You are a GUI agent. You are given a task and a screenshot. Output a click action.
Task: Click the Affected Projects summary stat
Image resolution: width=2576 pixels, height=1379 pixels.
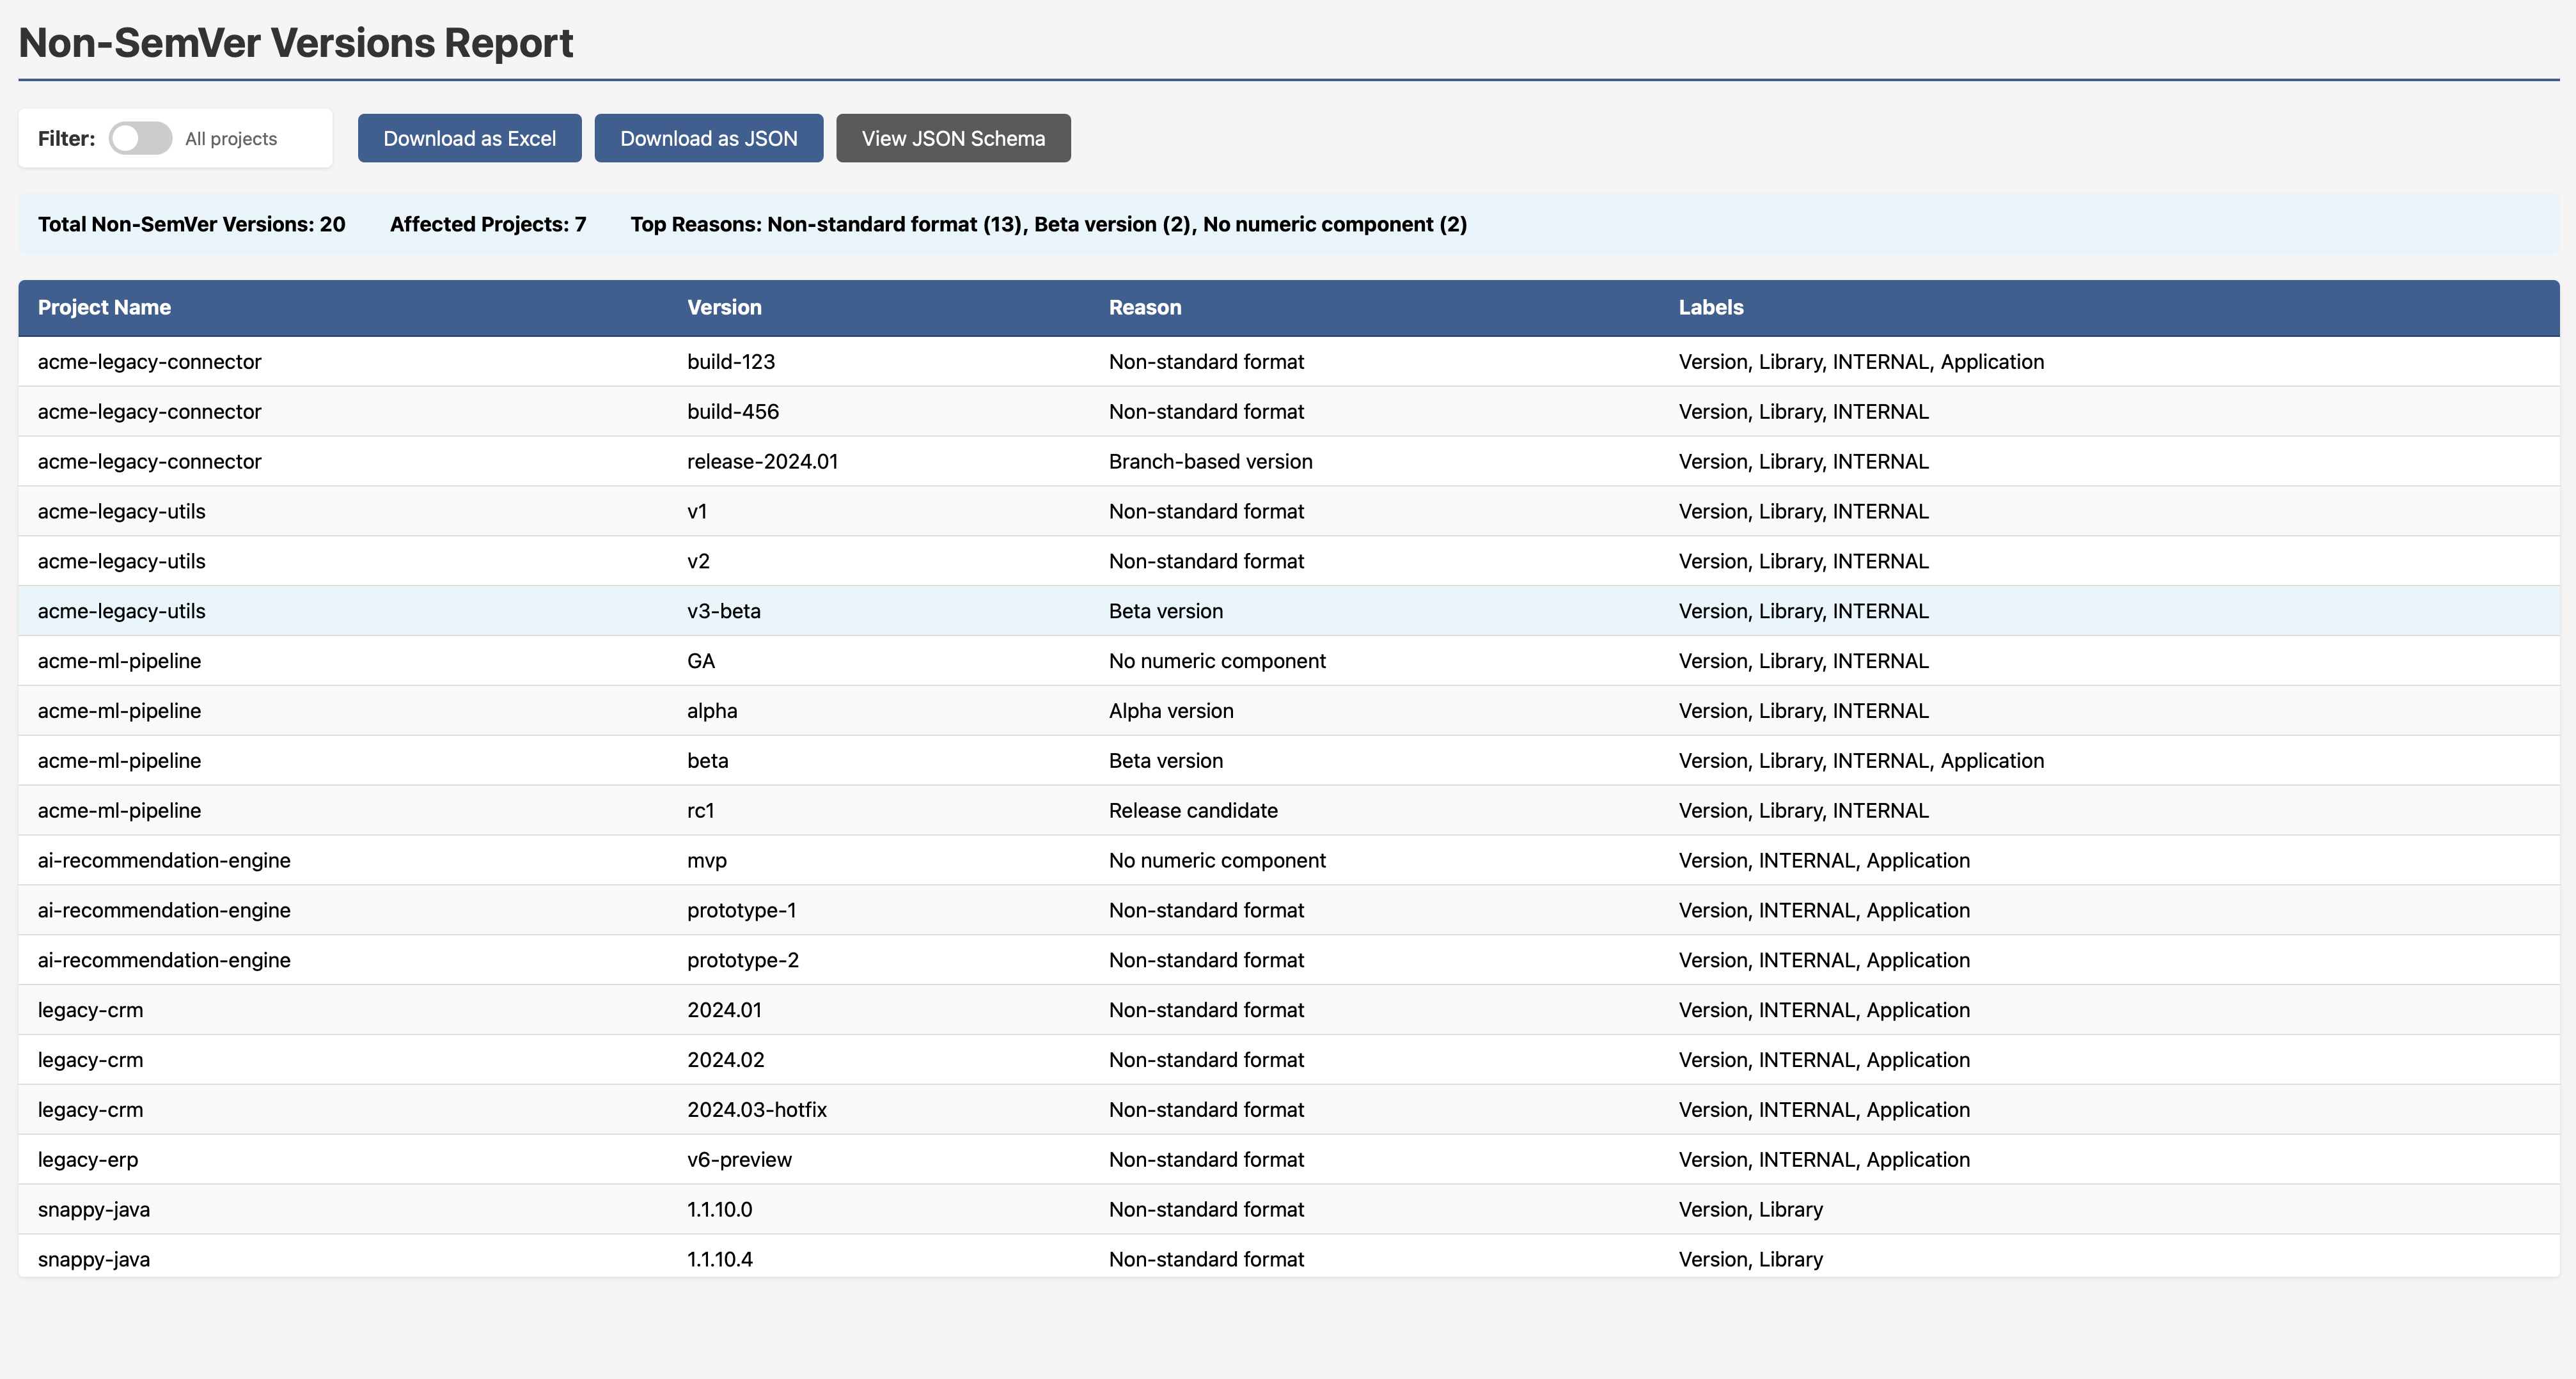point(487,224)
